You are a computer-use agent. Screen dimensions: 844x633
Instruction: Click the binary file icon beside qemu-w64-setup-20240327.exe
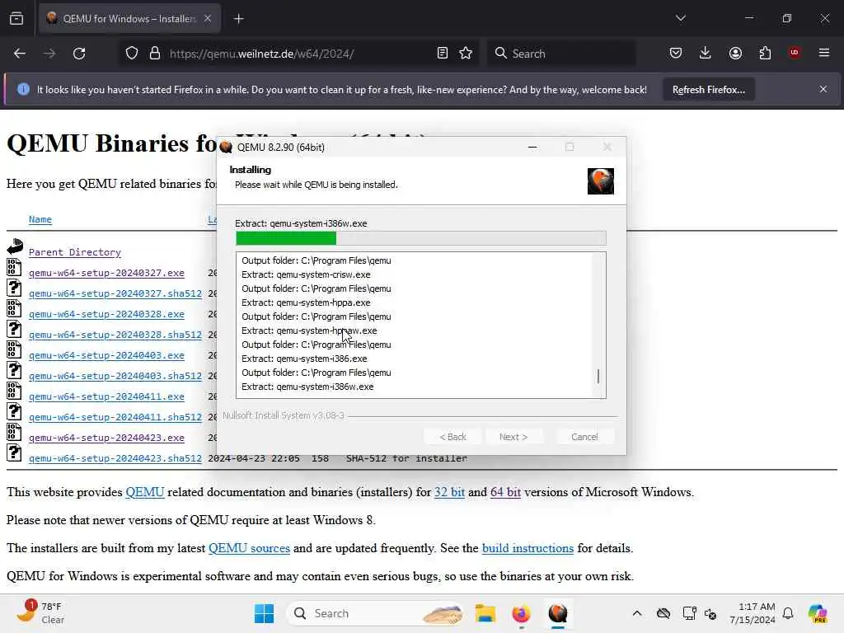[15, 267]
